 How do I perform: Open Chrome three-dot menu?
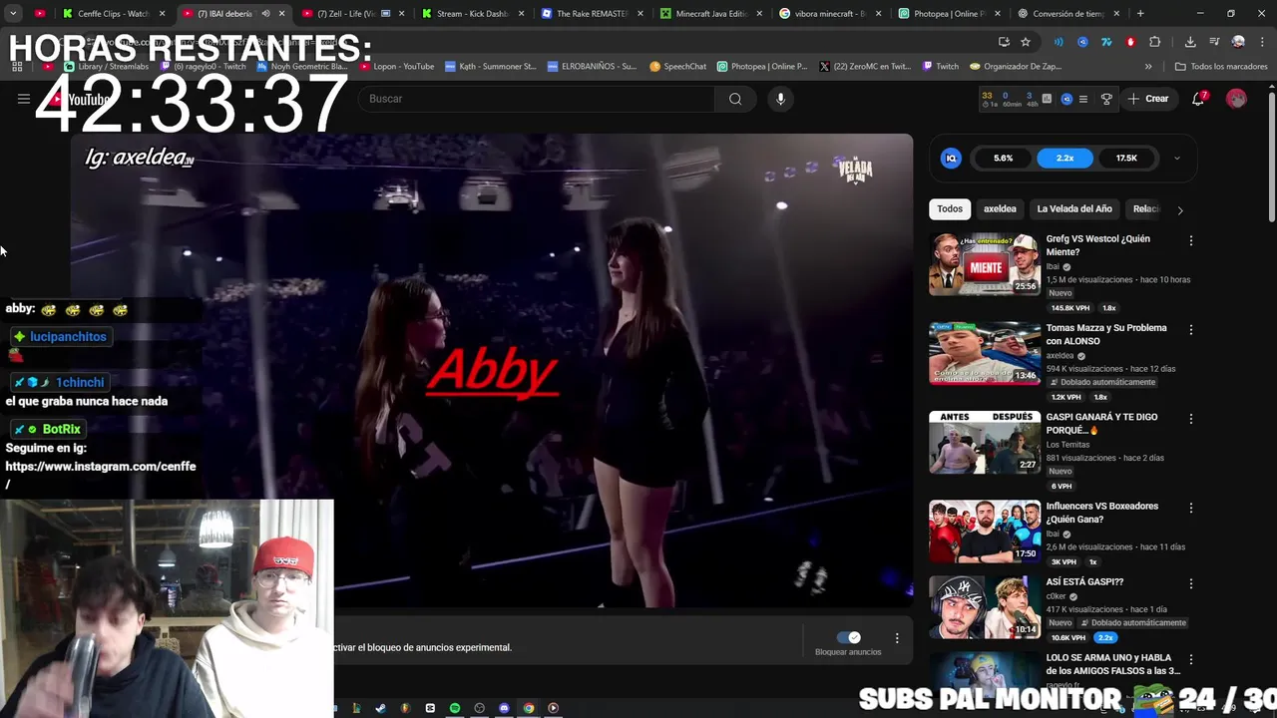pos(1261,42)
